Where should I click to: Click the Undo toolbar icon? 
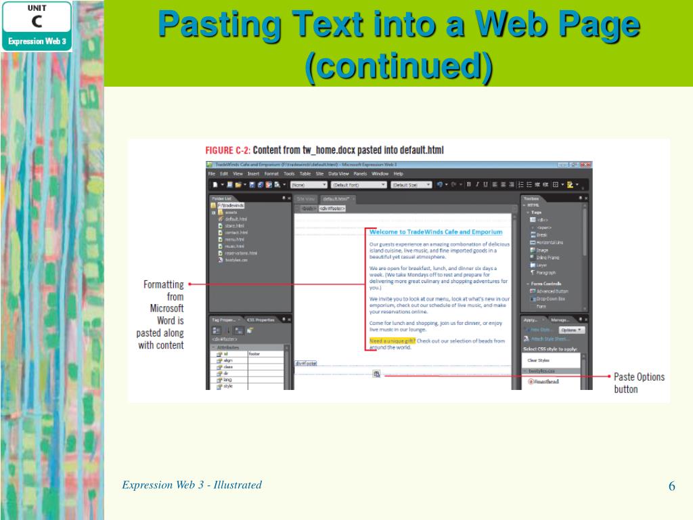(x=440, y=185)
